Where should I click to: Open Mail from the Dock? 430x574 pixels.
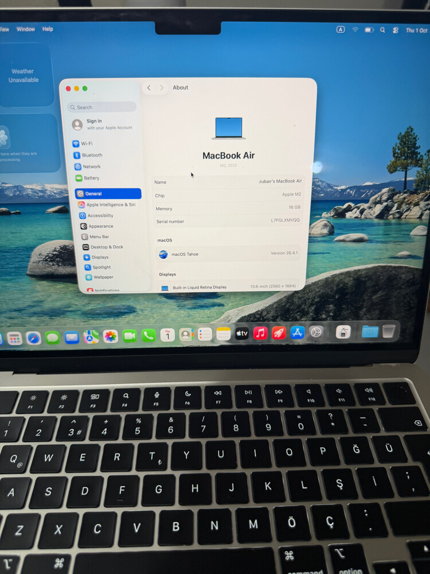pyautogui.click(x=72, y=337)
